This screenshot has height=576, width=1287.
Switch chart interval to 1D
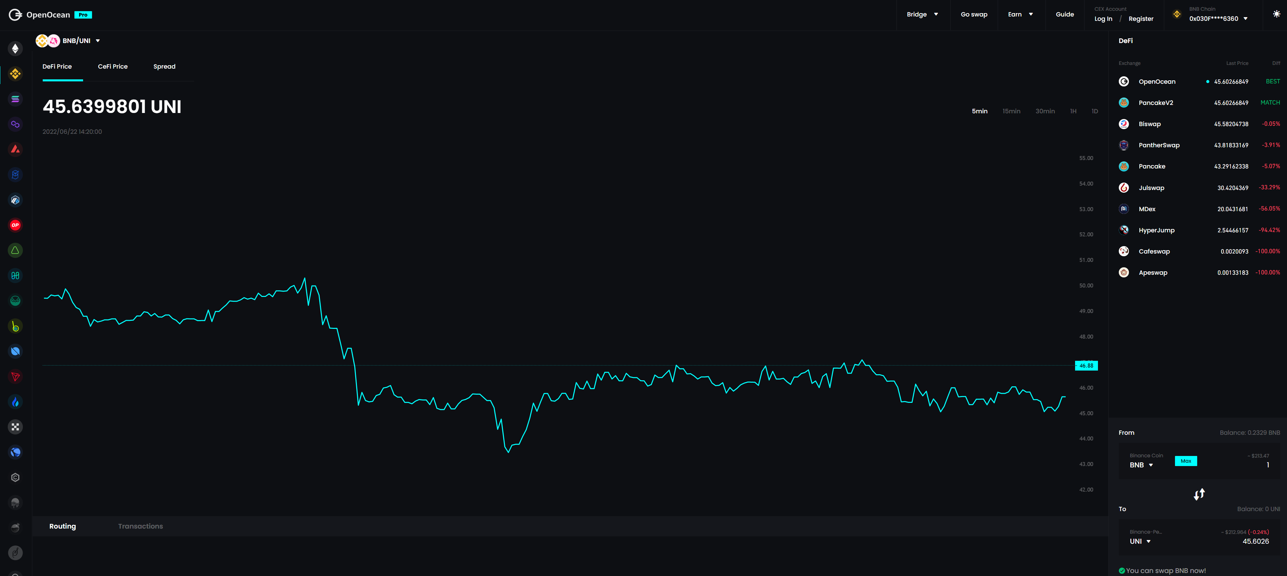1094,111
